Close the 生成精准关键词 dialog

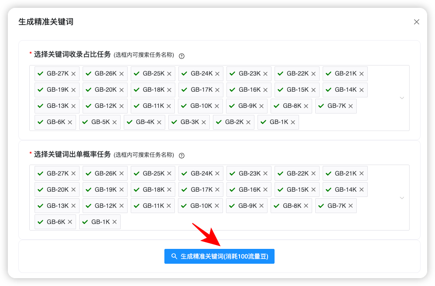pyautogui.click(x=416, y=22)
